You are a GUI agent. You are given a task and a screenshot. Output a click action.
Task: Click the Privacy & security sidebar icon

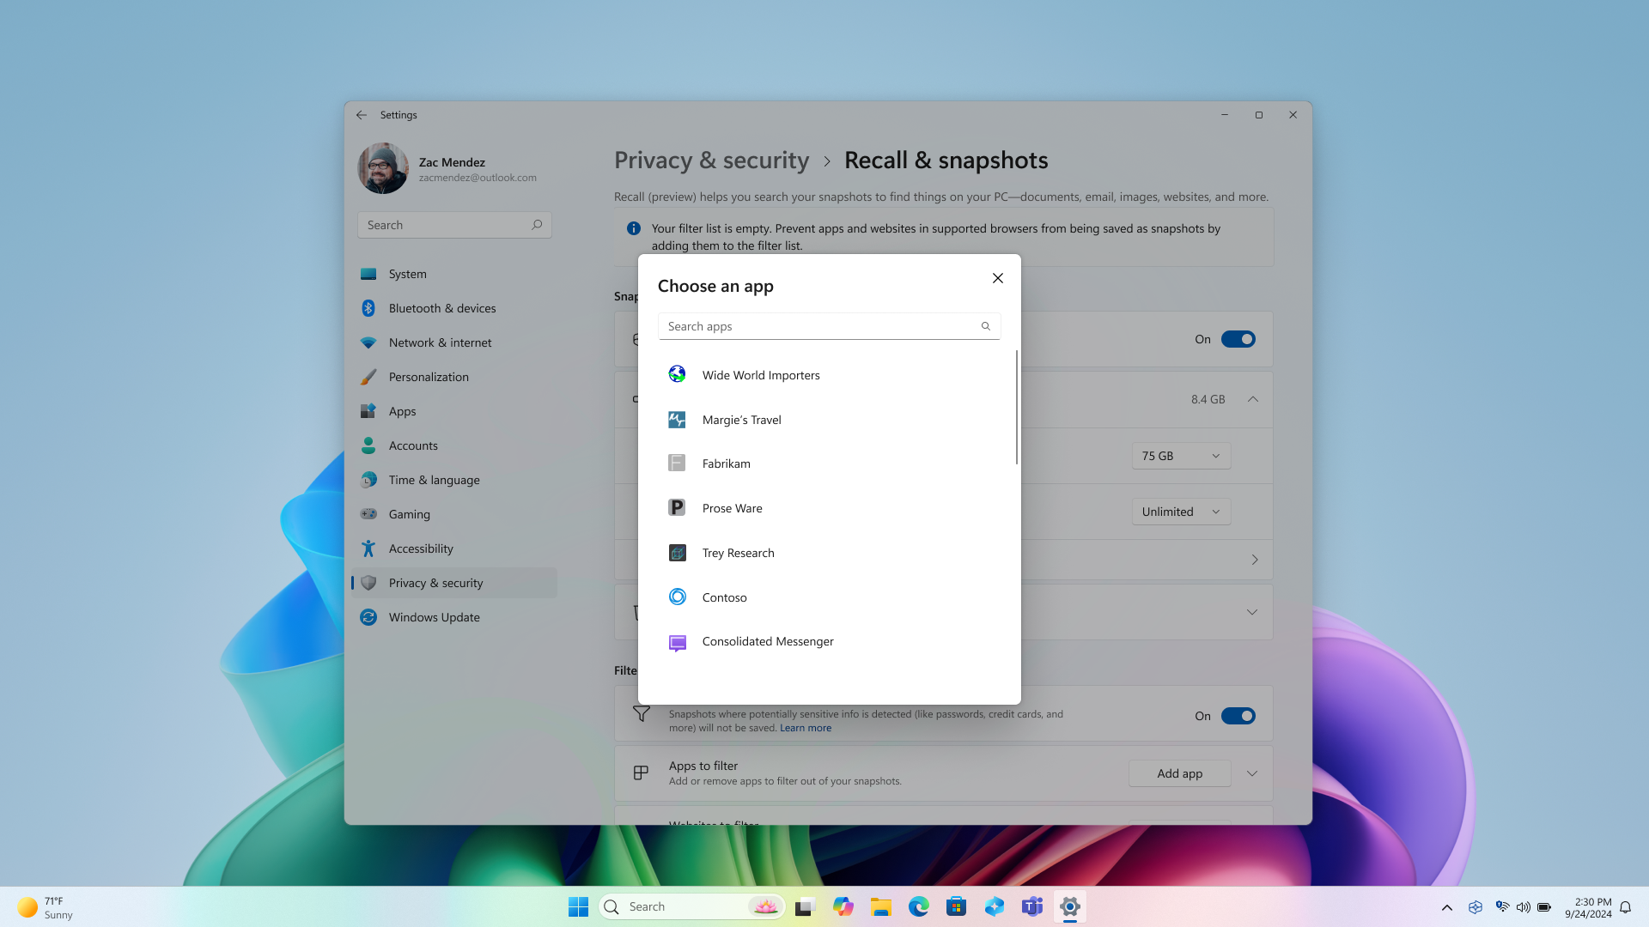[x=368, y=582]
